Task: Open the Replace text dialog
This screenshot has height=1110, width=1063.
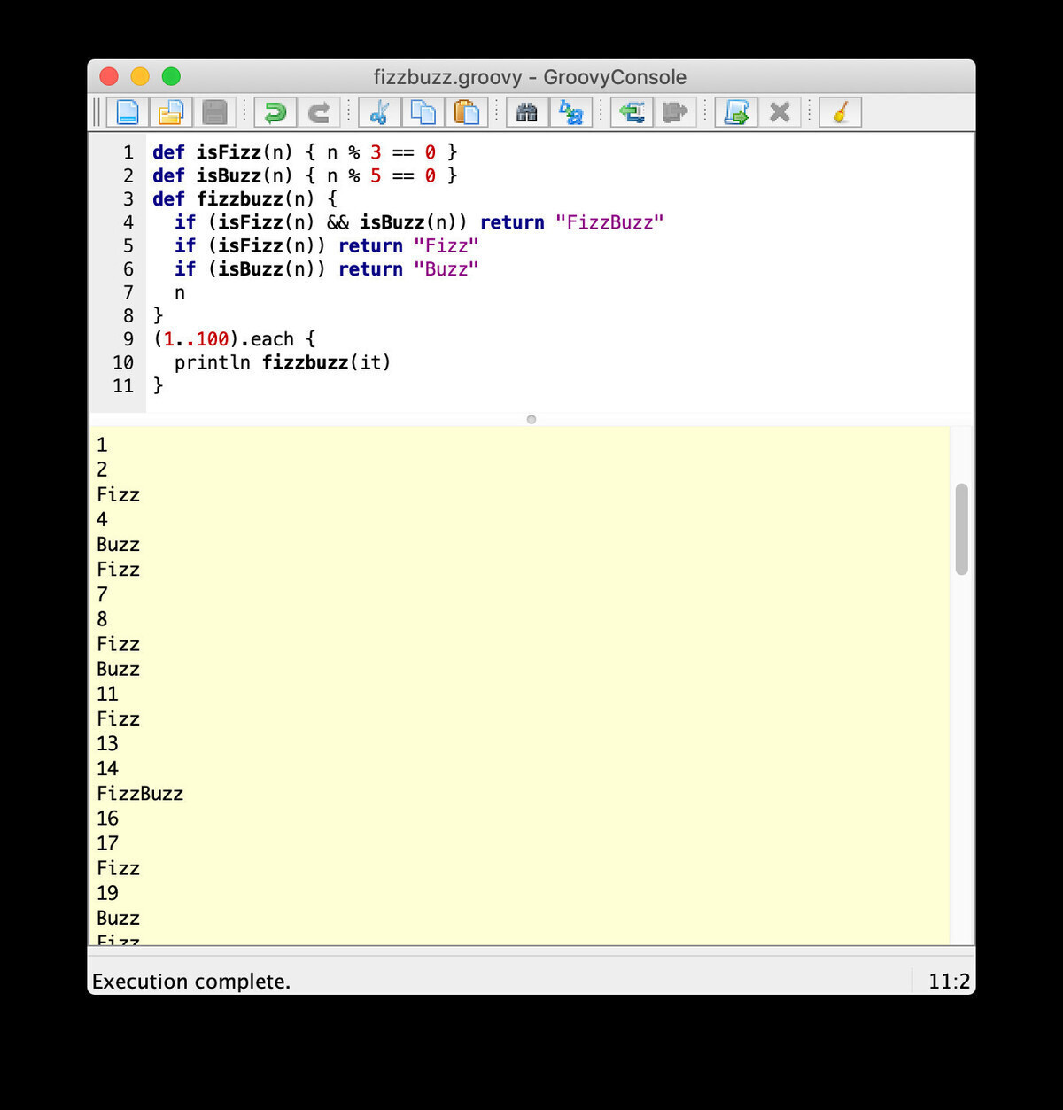Action: [570, 113]
